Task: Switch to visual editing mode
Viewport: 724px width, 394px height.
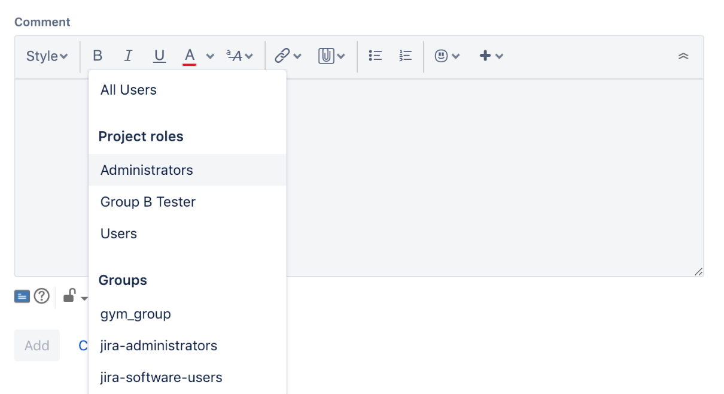Action: pos(22,296)
